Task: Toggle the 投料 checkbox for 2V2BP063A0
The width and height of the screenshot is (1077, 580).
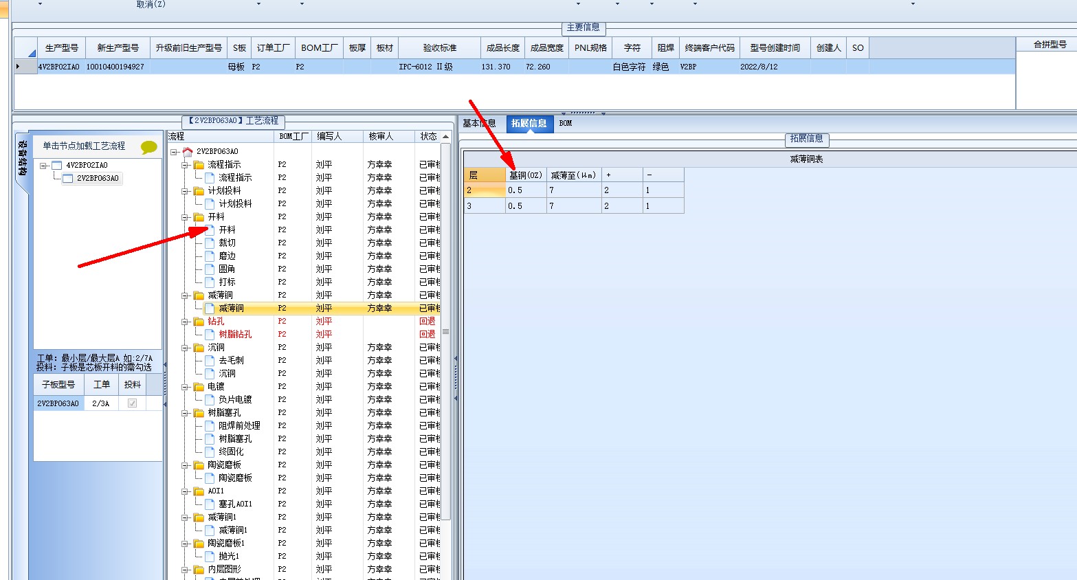Action: click(133, 403)
